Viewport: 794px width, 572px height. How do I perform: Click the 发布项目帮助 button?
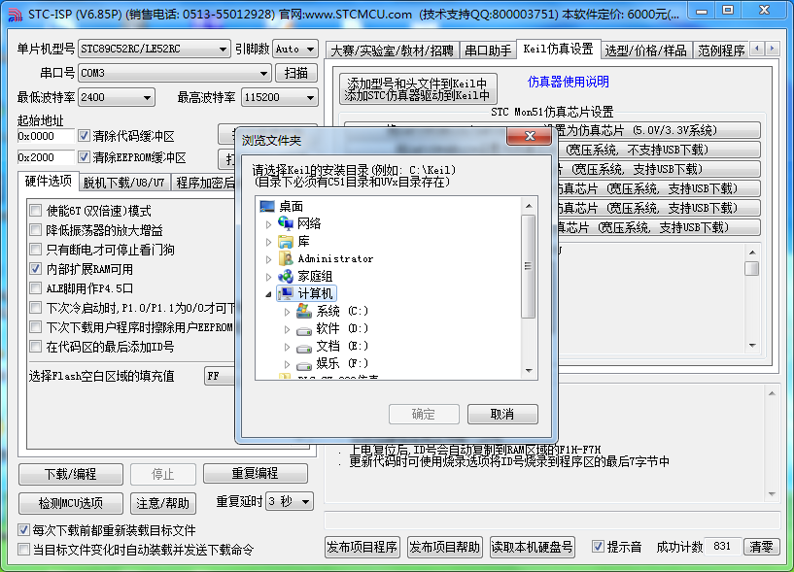[444, 547]
